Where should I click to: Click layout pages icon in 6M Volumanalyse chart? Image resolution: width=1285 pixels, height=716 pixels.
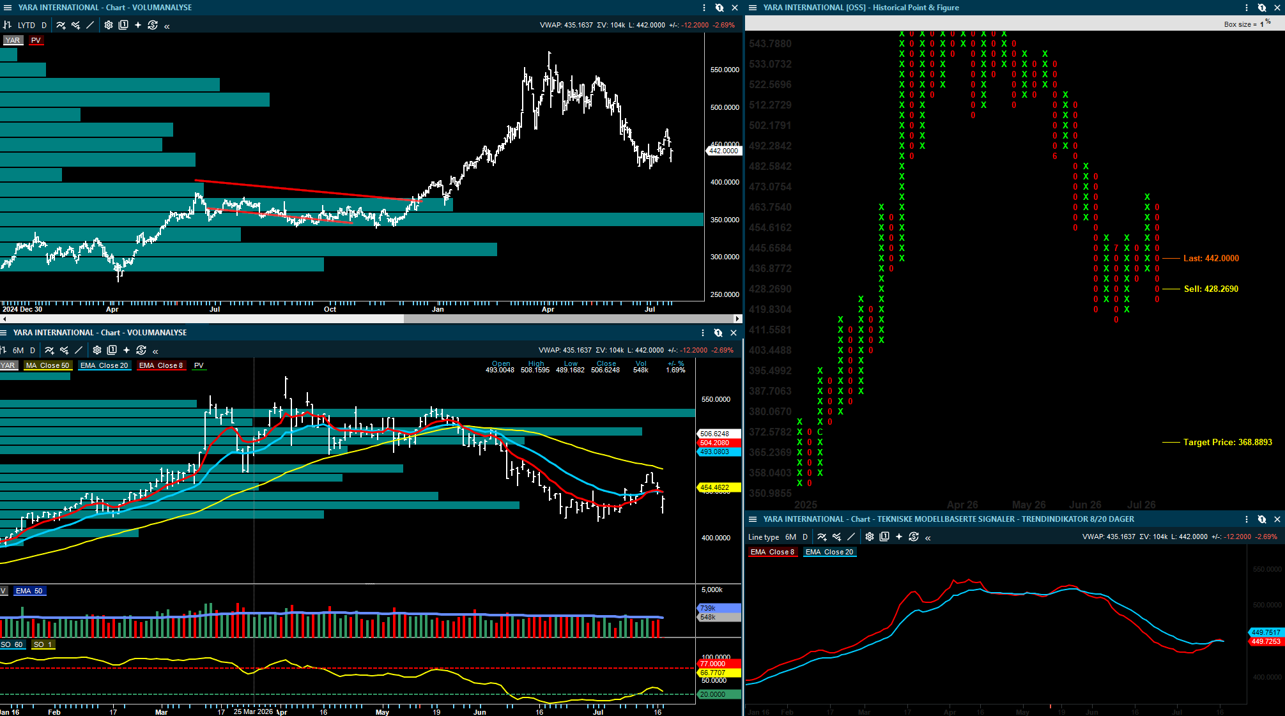click(x=112, y=350)
